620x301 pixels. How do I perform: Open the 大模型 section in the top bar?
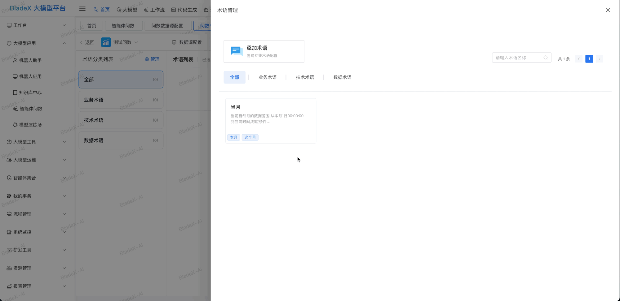point(127,10)
